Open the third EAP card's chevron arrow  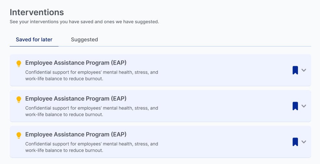point(304,142)
